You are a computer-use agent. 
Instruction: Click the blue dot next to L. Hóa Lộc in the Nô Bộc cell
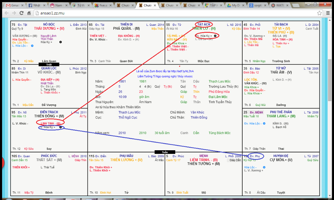(x=32, y=46)
